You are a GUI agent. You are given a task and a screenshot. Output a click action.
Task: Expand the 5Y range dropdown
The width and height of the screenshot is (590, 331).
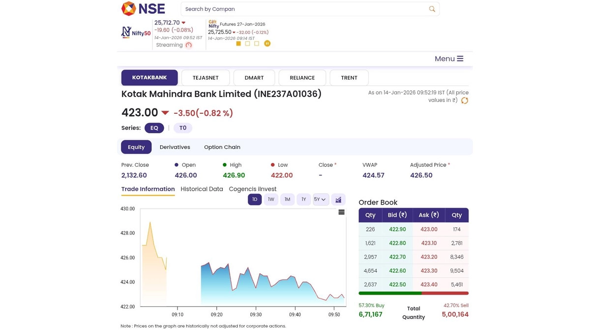[x=320, y=200]
